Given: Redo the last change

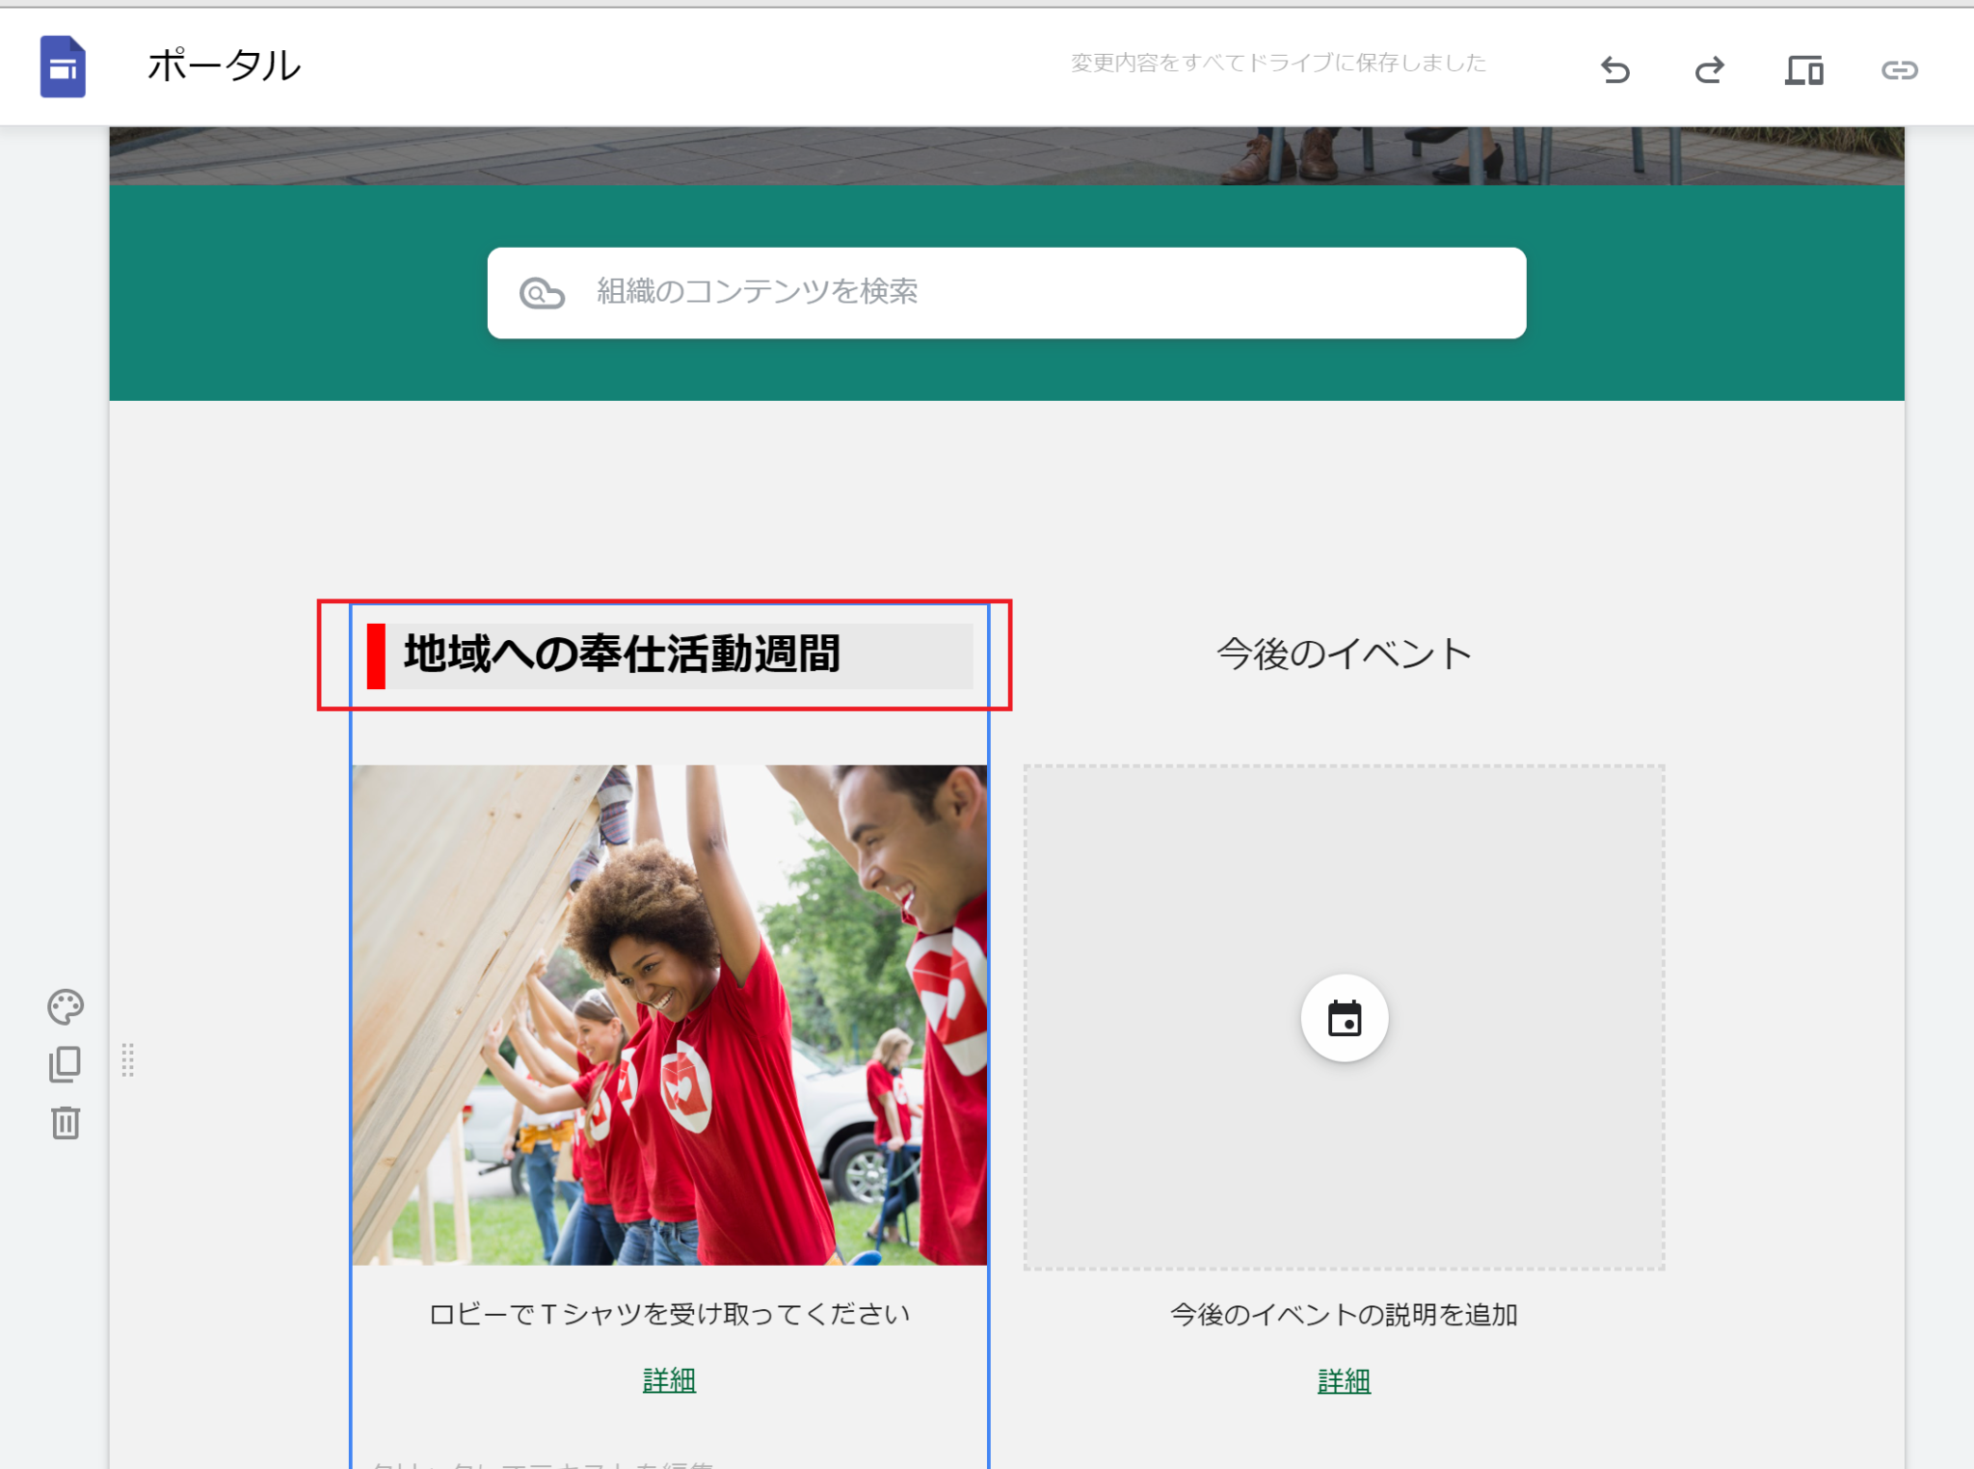Looking at the screenshot, I should point(1709,68).
